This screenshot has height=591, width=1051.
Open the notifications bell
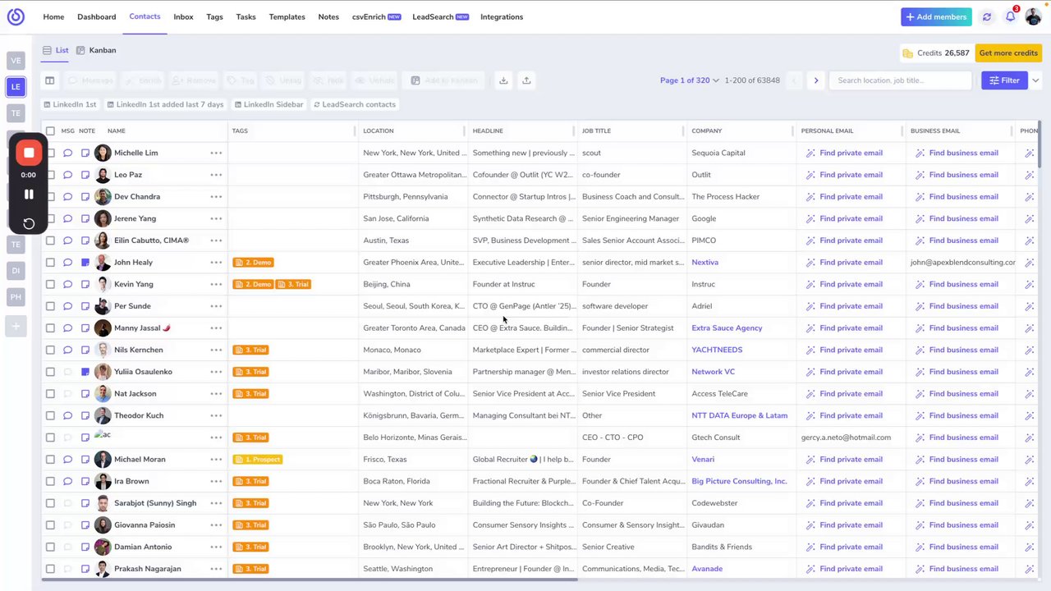[x=1011, y=16]
